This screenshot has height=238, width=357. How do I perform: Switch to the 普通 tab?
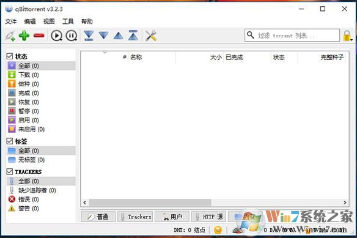point(98,217)
